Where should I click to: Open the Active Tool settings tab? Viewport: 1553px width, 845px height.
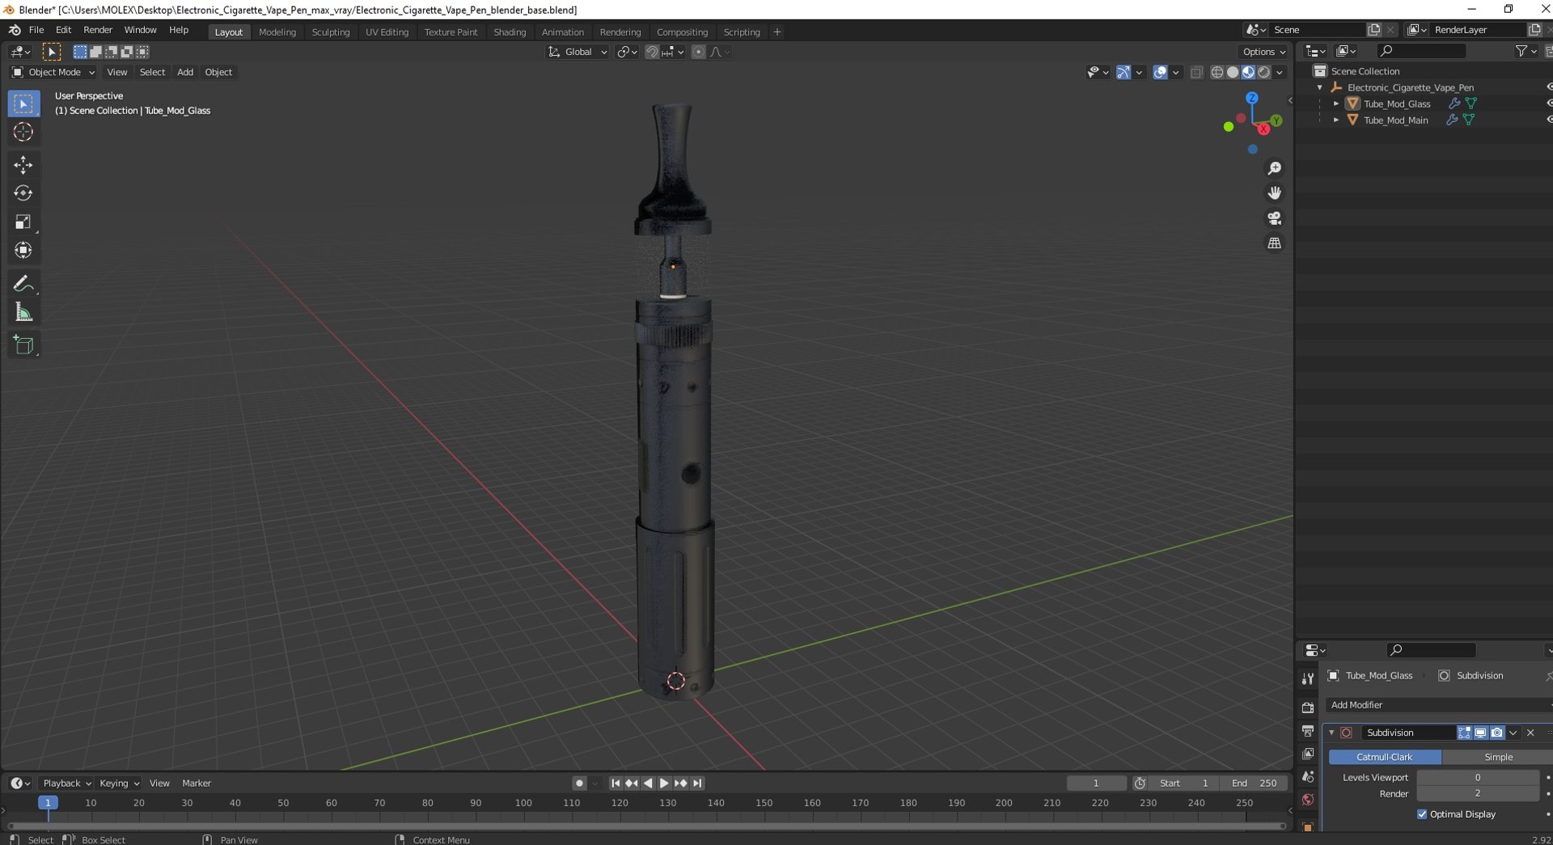point(1308,679)
